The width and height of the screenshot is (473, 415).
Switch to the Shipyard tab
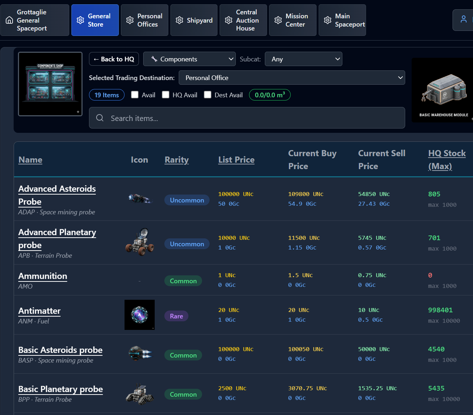coord(194,20)
